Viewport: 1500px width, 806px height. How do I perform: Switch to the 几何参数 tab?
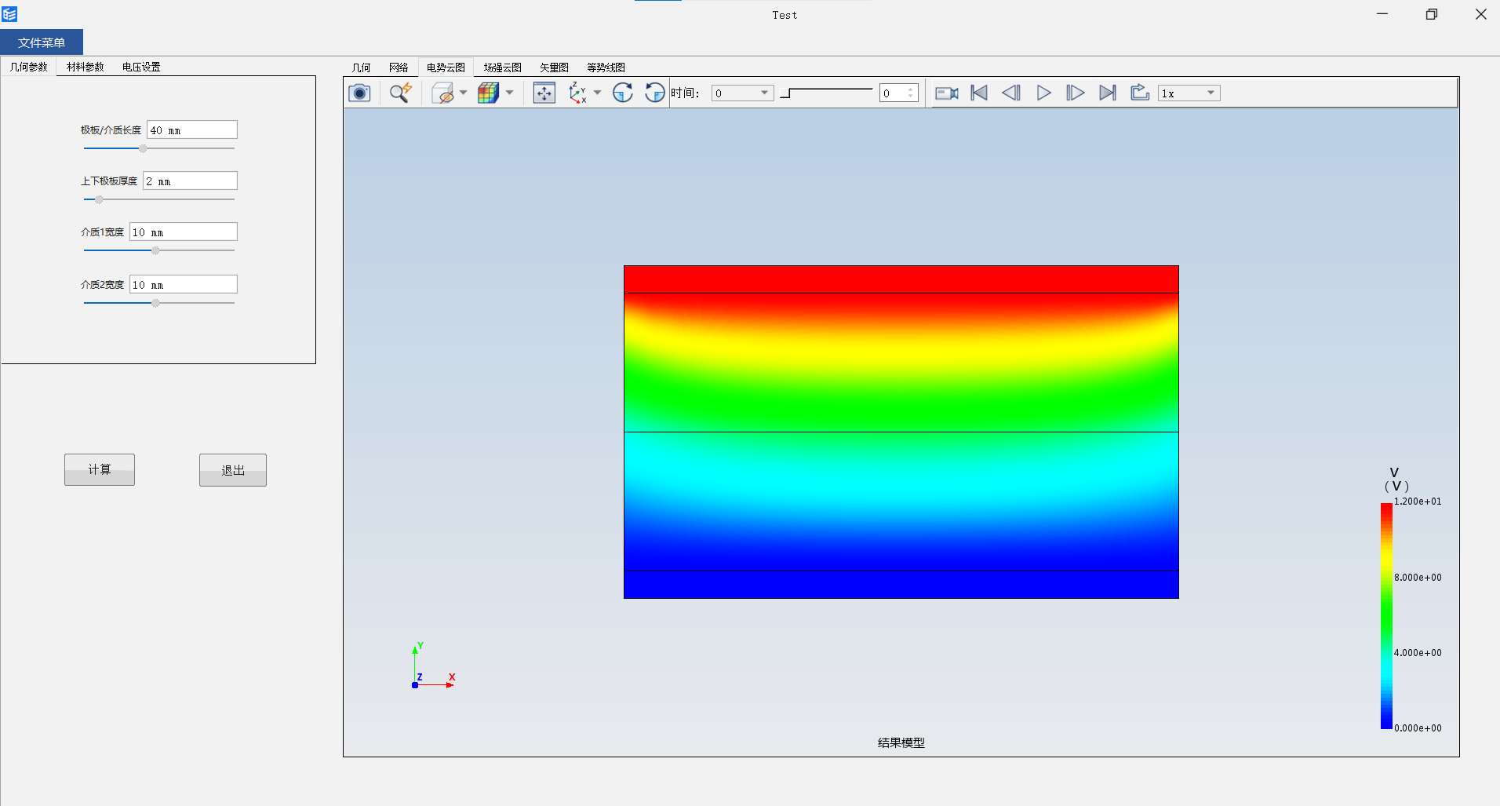click(x=29, y=67)
